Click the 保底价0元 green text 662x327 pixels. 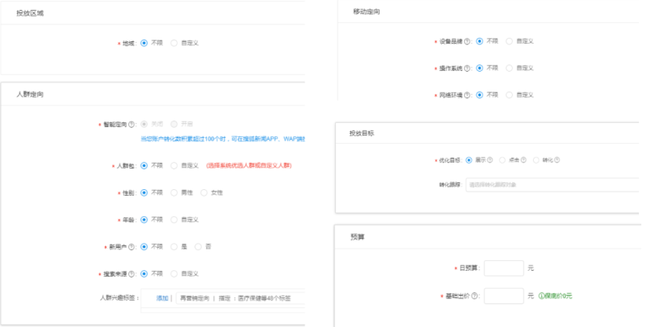click(x=558, y=296)
